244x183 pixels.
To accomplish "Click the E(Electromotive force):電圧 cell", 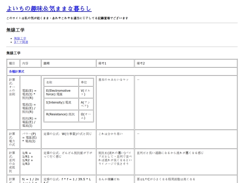I will 61,93.
